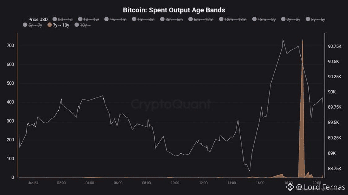Enable the 0d ~ 1d age band
348x195 pixels.
pos(55,19)
